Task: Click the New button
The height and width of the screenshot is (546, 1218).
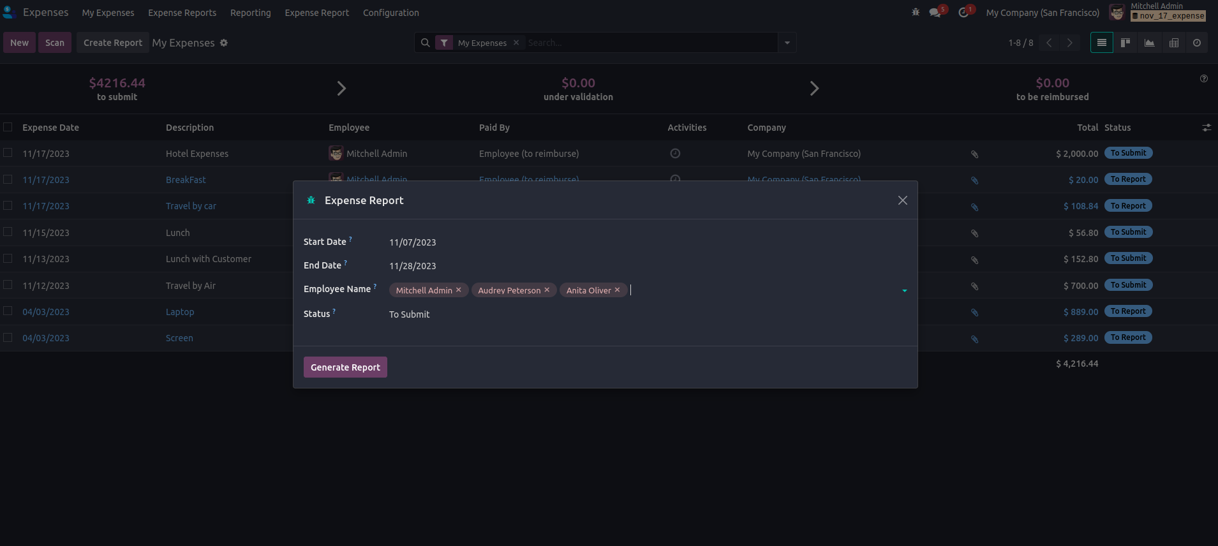Action: click(x=19, y=43)
